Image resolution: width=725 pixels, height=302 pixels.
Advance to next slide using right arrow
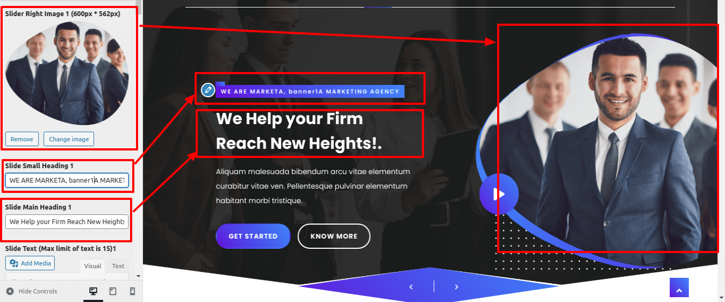pyautogui.click(x=456, y=287)
